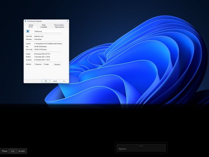Click the Modified date value
This screenshot has width=209, height=157.
coord(42,57)
